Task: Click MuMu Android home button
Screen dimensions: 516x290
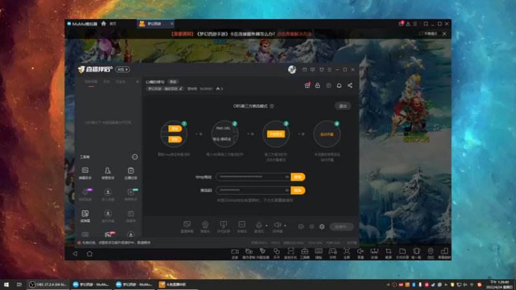Action: coord(90,253)
